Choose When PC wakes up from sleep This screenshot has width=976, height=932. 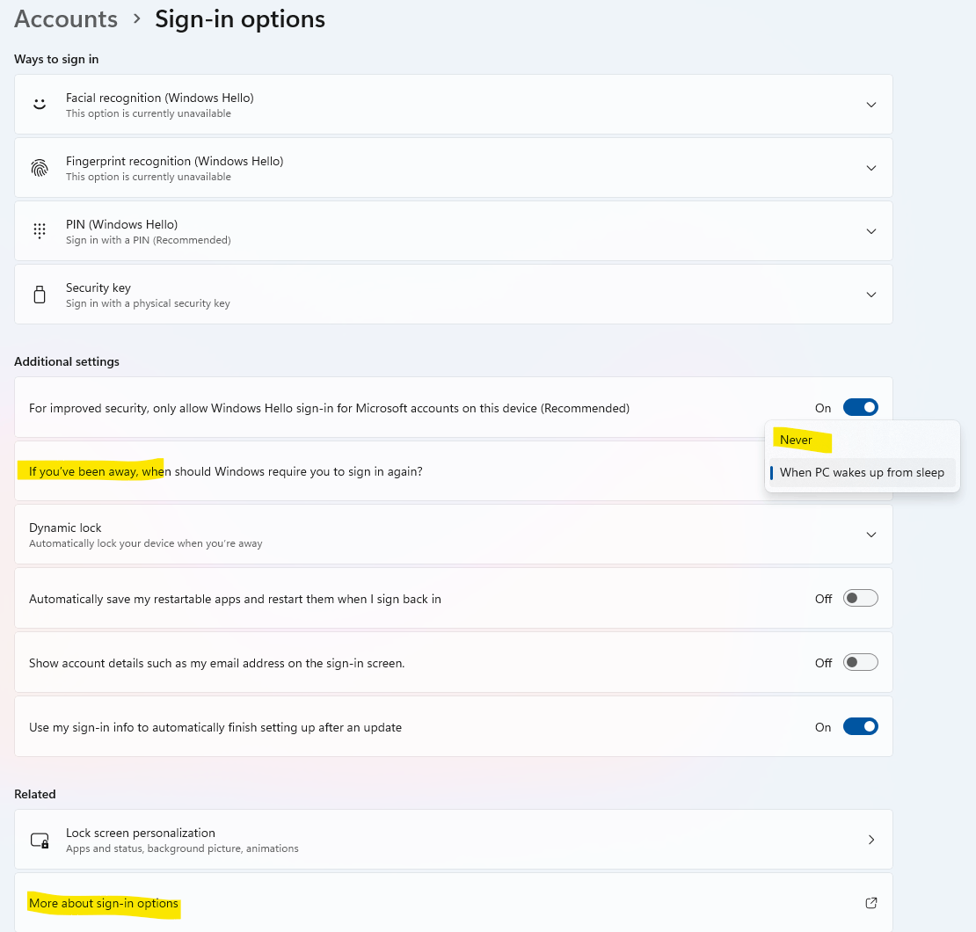coord(862,472)
